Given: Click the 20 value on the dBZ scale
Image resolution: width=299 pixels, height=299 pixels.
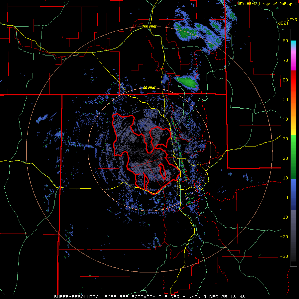Looking at the screenshot, I should [285, 158].
